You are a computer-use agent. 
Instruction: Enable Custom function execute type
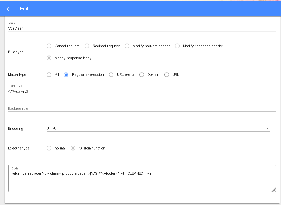(x=73, y=148)
